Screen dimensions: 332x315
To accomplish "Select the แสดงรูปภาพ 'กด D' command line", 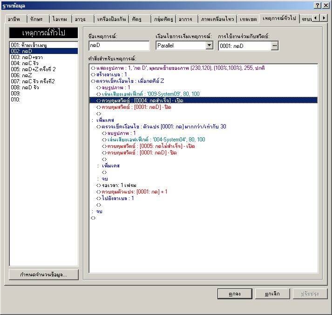I will (203, 68).
